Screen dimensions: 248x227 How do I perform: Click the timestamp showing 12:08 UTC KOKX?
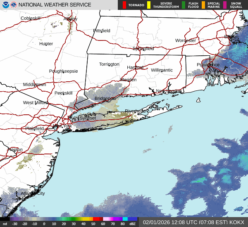[193, 222]
